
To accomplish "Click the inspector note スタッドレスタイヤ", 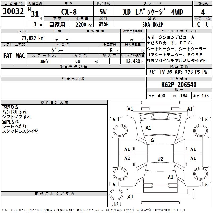I will (x=20, y=131).
